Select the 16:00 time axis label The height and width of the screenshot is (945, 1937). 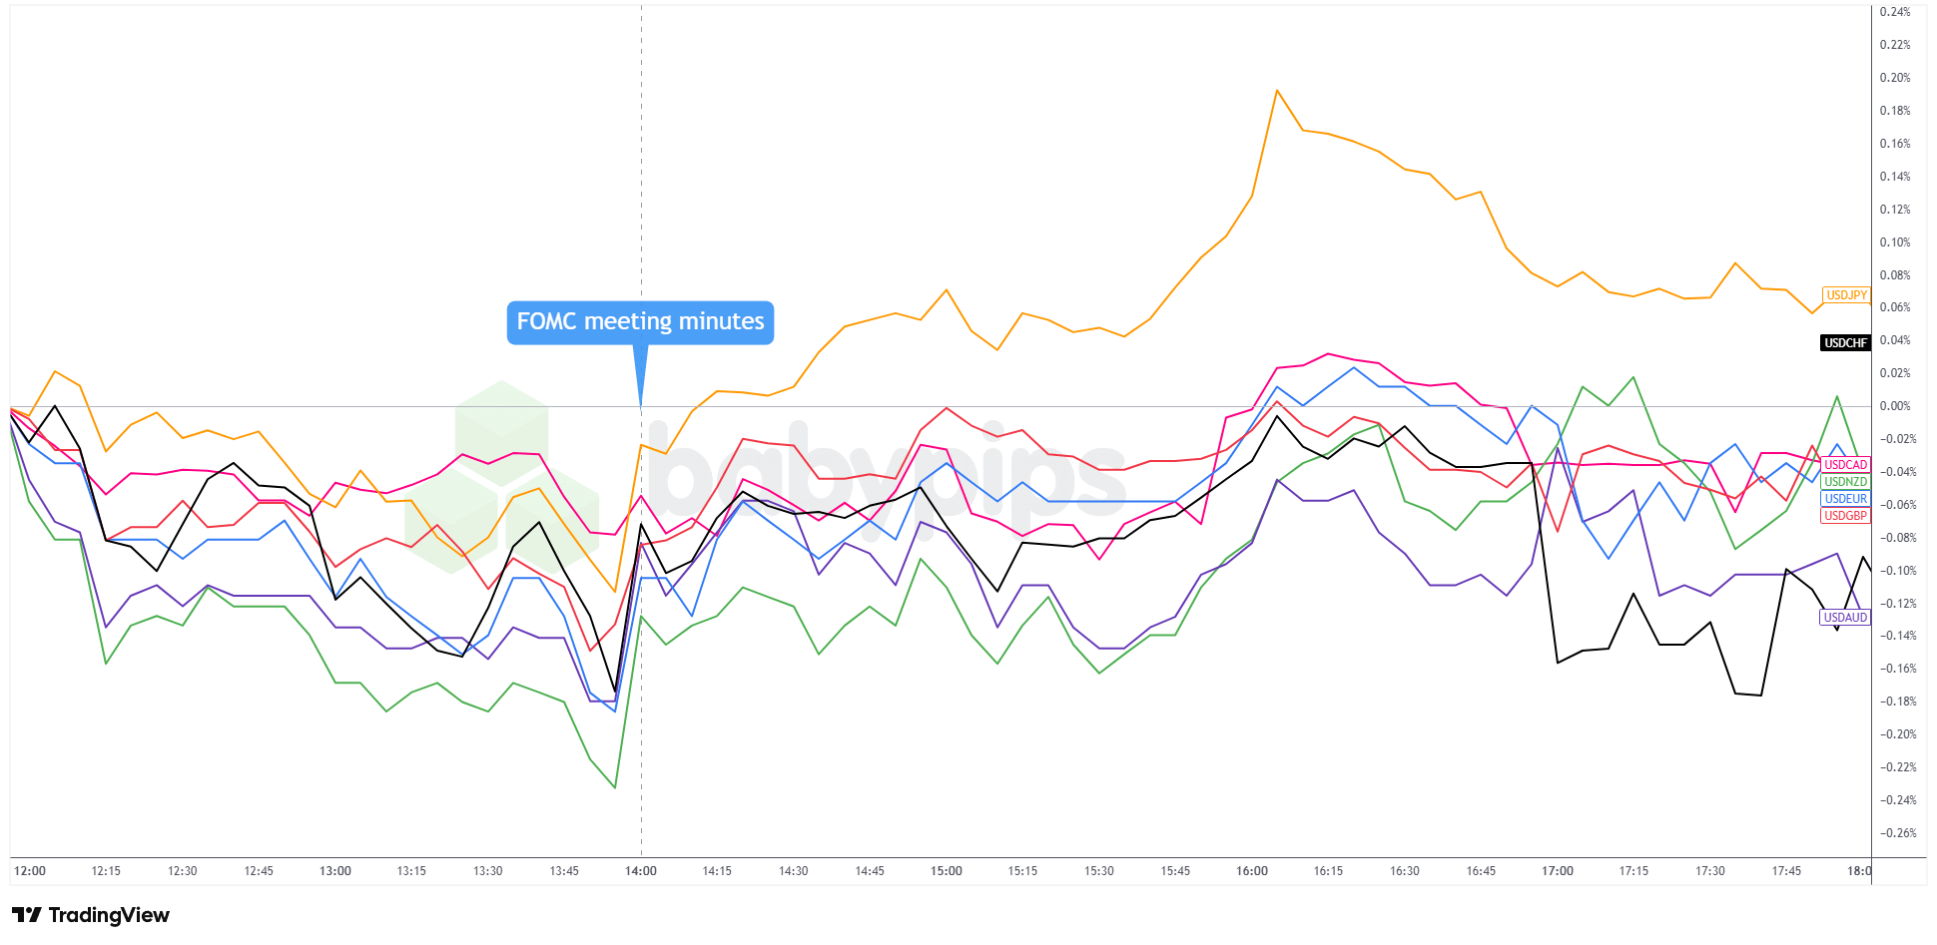pyautogui.click(x=1252, y=871)
